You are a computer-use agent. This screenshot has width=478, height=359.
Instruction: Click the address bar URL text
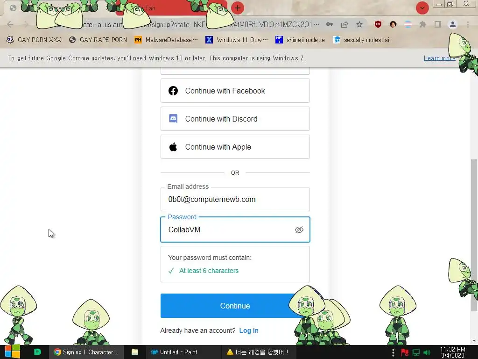click(x=201, y=24)
